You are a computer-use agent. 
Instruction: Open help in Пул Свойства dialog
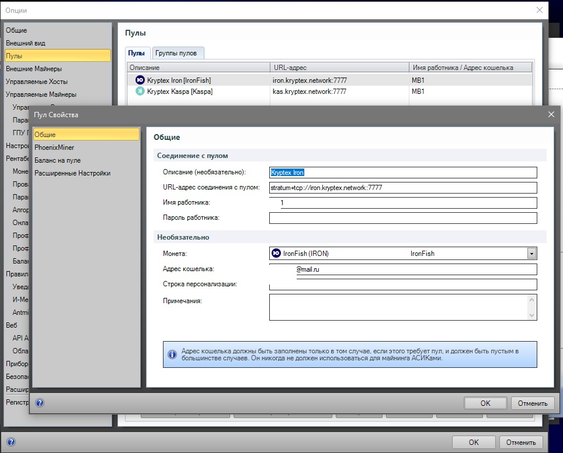pos(40,403)
